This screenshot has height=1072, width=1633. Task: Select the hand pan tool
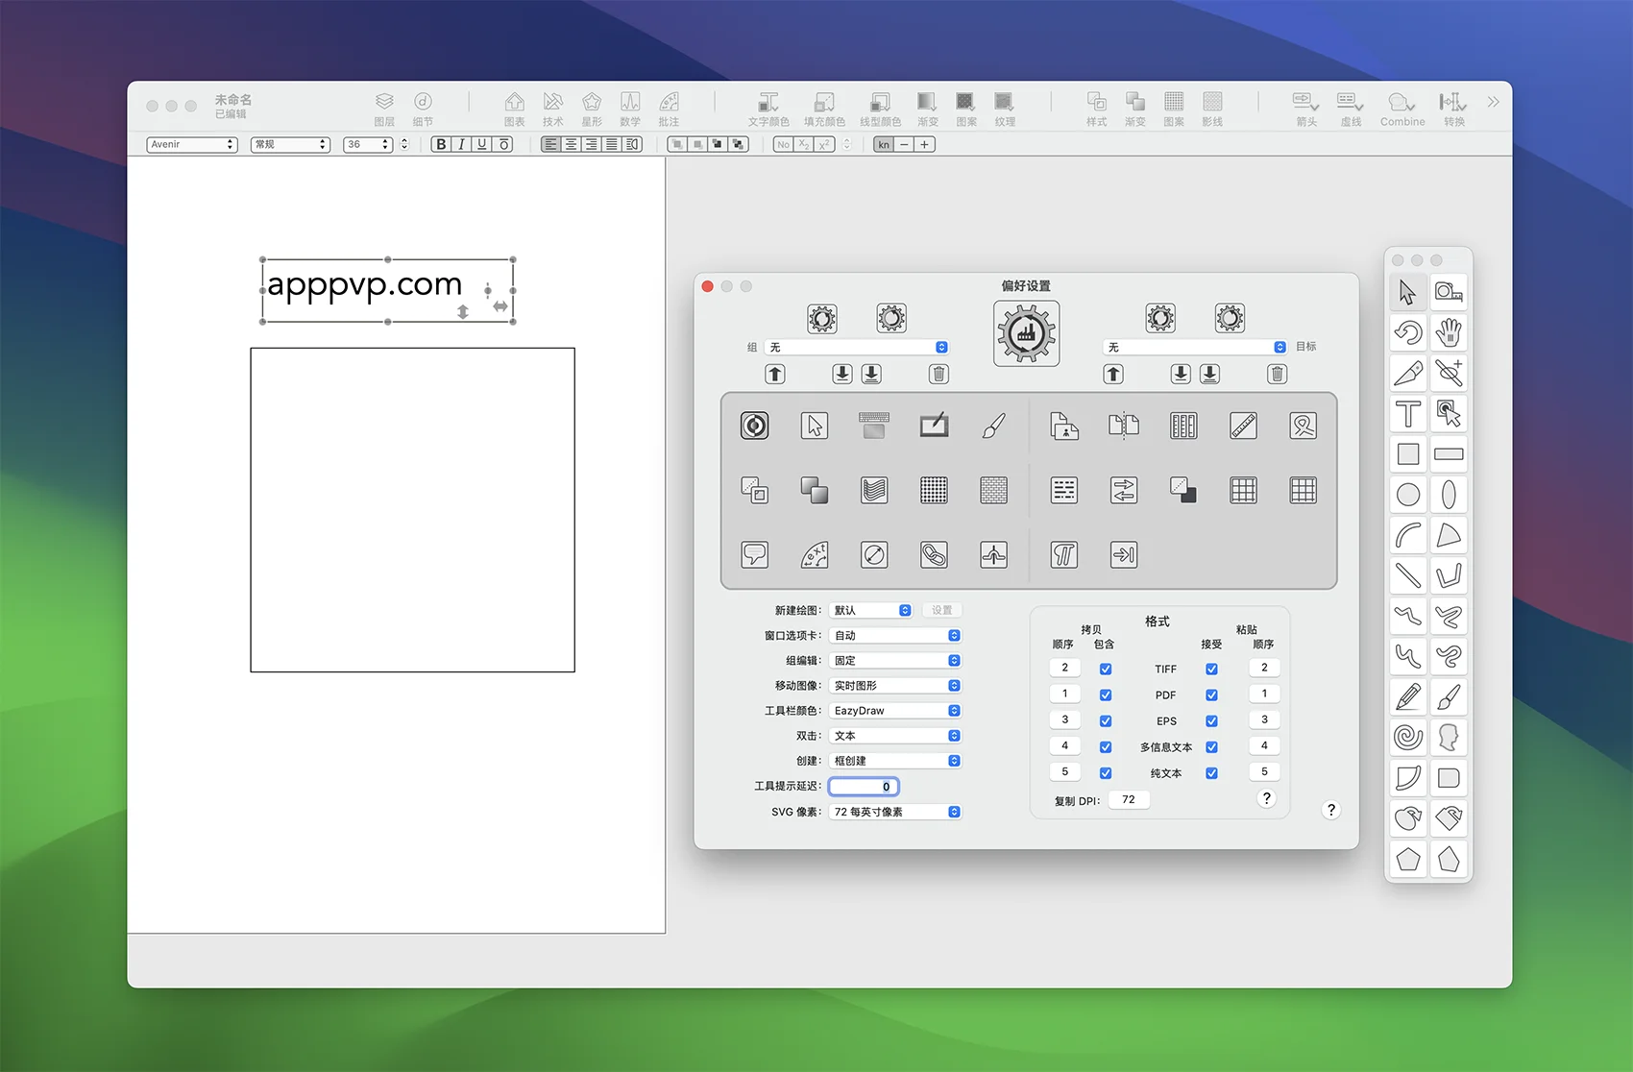tap(1449, 332)
